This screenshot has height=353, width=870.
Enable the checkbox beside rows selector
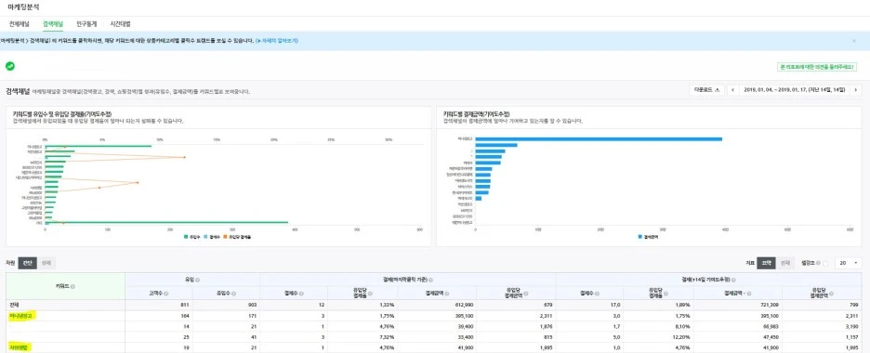[x=825, y=263]
